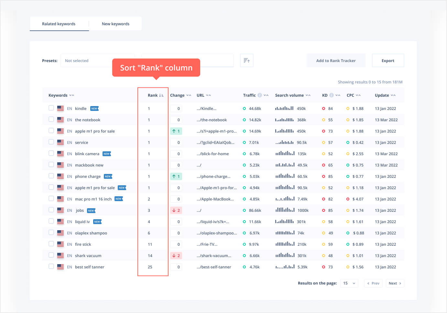
Task: Switch to the Ralated keywords tab
Action: click(59, 24)
